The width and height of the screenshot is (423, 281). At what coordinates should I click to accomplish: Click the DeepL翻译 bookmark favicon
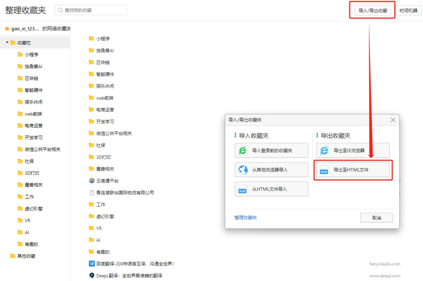(x=92, y=276)
